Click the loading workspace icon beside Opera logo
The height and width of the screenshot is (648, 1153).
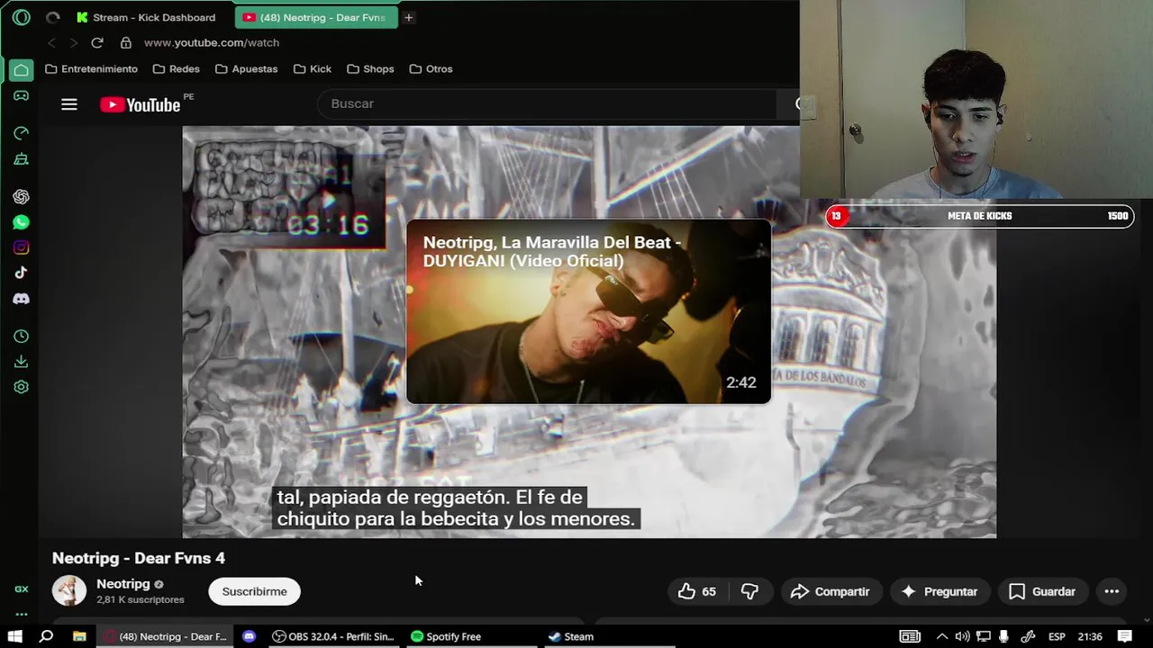52,17
